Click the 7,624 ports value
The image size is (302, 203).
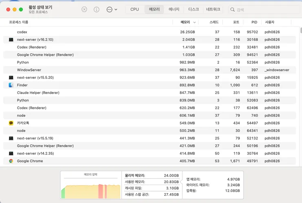click(235, 70)
